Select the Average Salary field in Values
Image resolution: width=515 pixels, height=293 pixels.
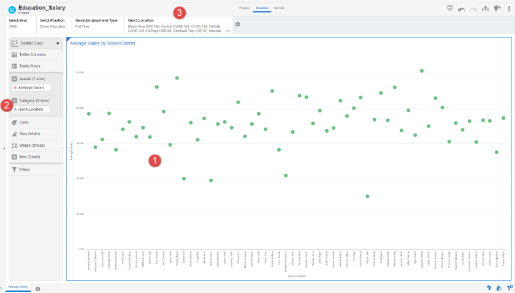point(29,87)
